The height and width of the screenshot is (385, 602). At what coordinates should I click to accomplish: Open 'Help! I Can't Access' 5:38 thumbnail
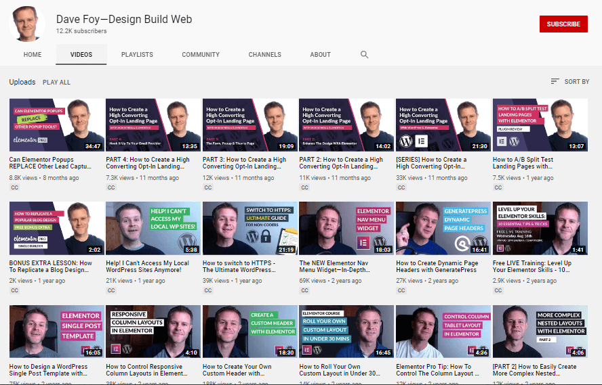pyautogui.click(x=153, y=228)
